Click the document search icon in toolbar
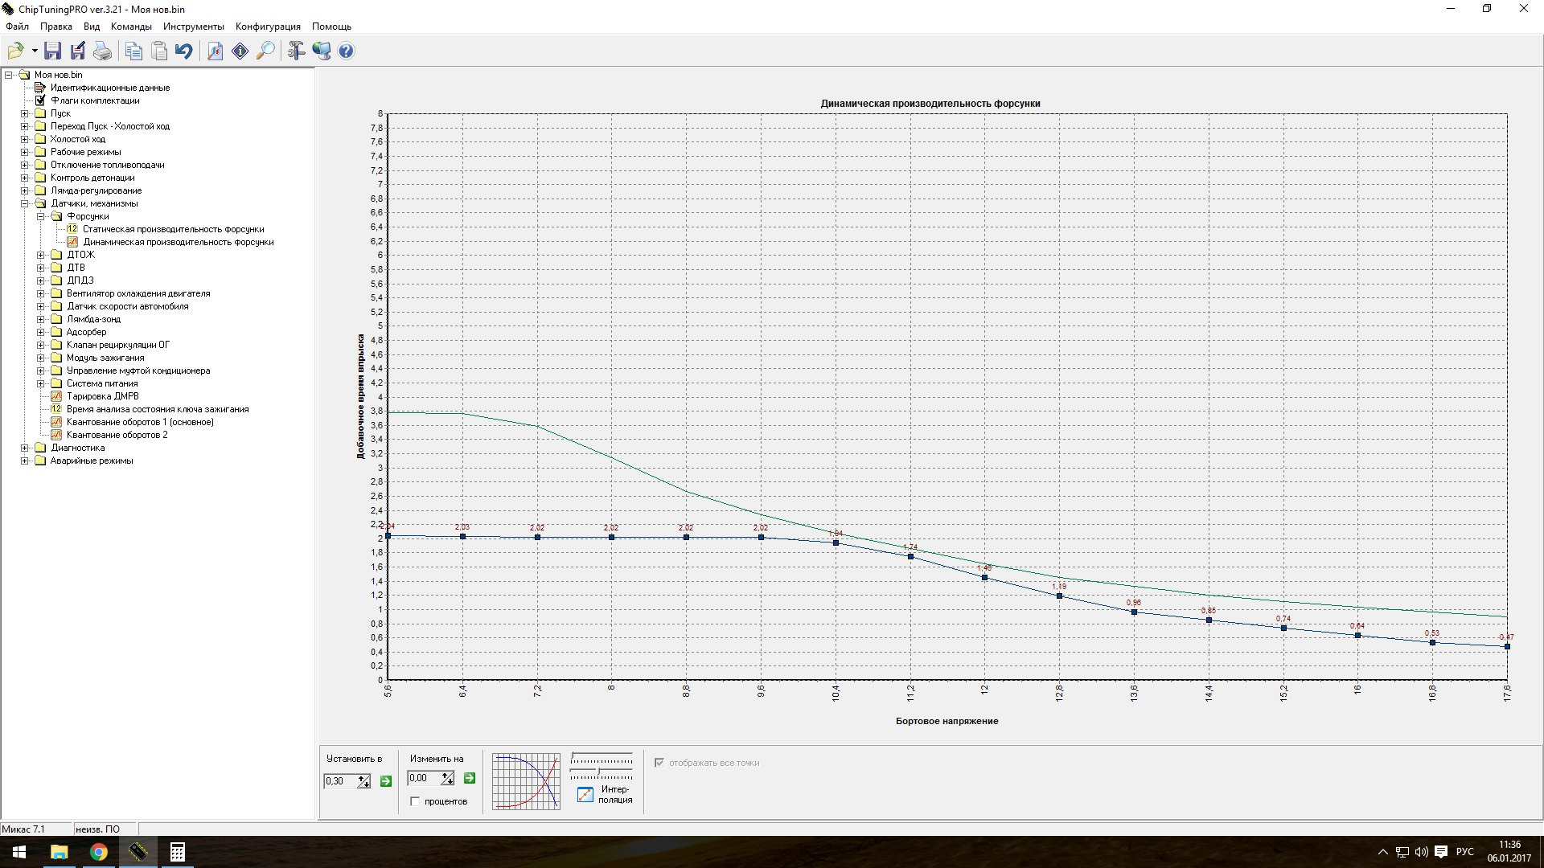This screenshot has width=1544, height=868. point(215,51)
